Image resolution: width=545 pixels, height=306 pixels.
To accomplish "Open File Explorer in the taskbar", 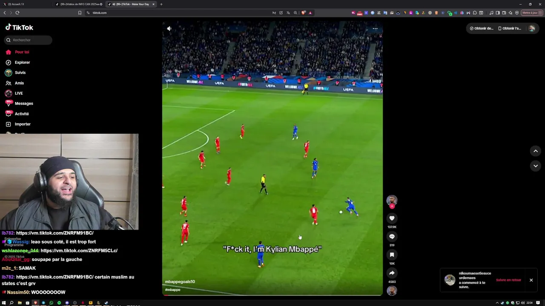I will [x=20, y=303].
